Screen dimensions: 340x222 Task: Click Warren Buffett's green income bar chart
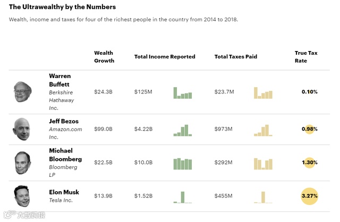182,93
